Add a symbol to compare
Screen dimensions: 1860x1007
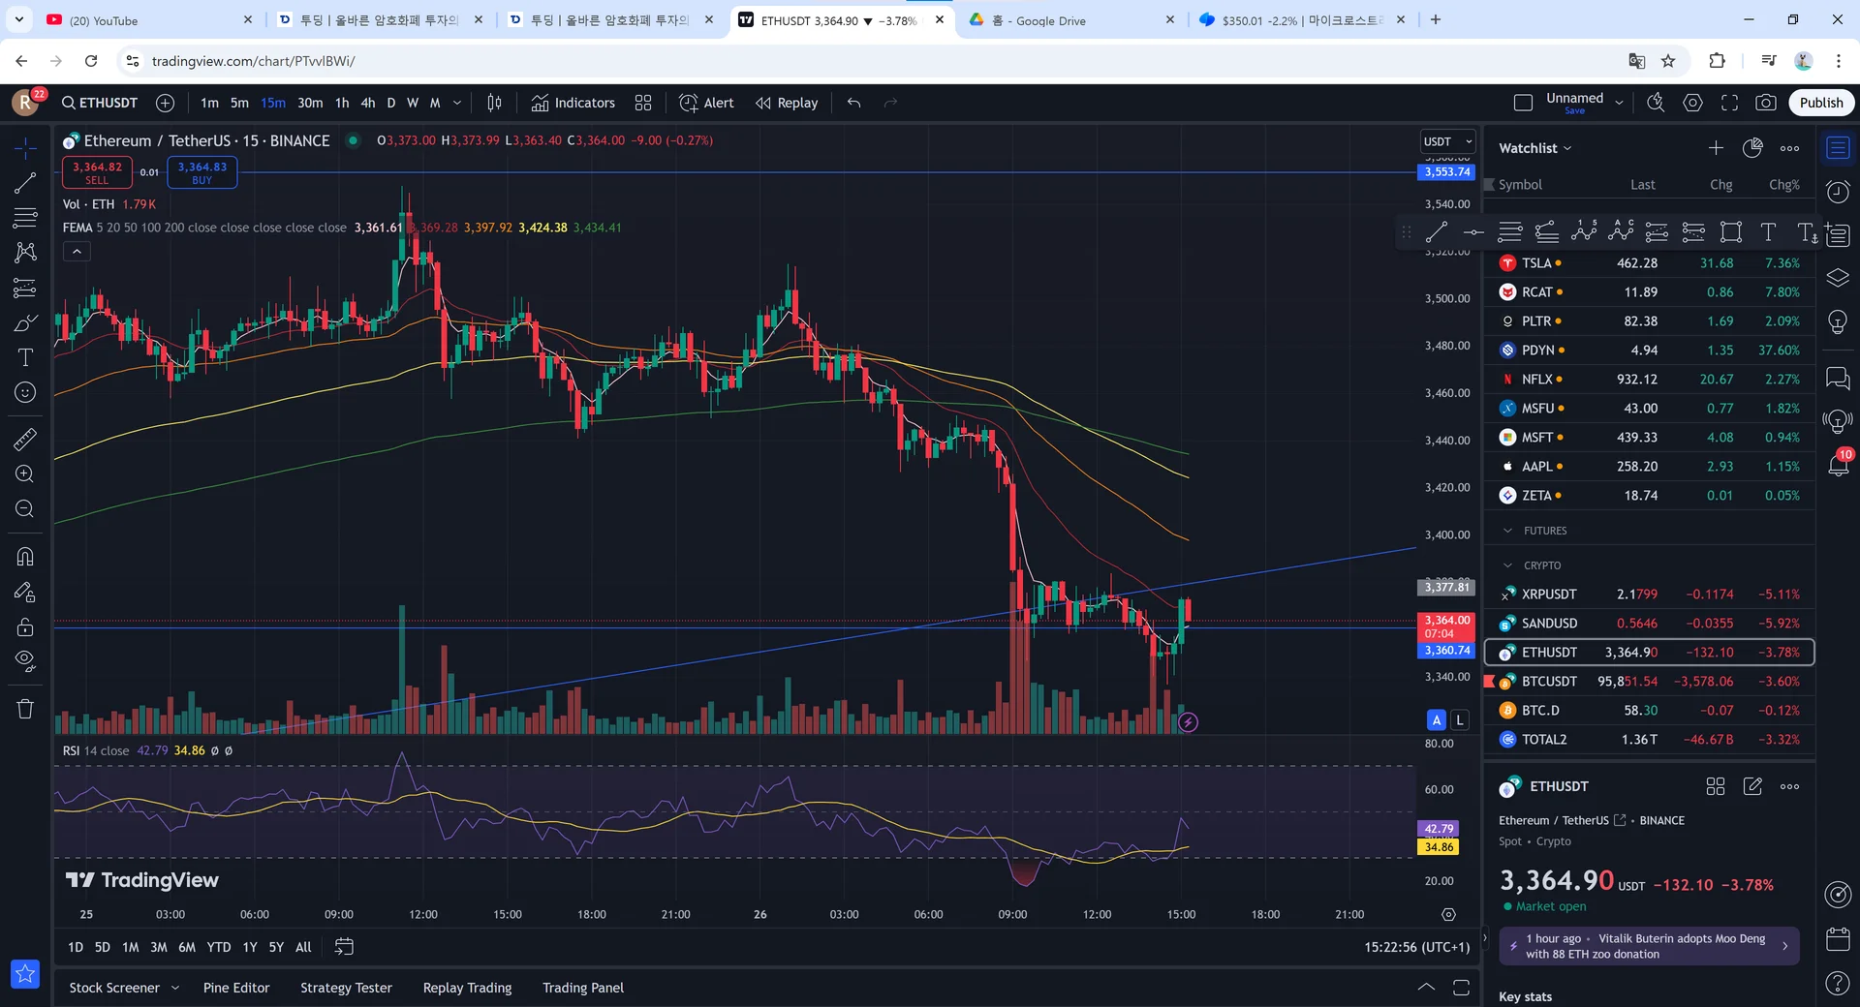(166, 103)
